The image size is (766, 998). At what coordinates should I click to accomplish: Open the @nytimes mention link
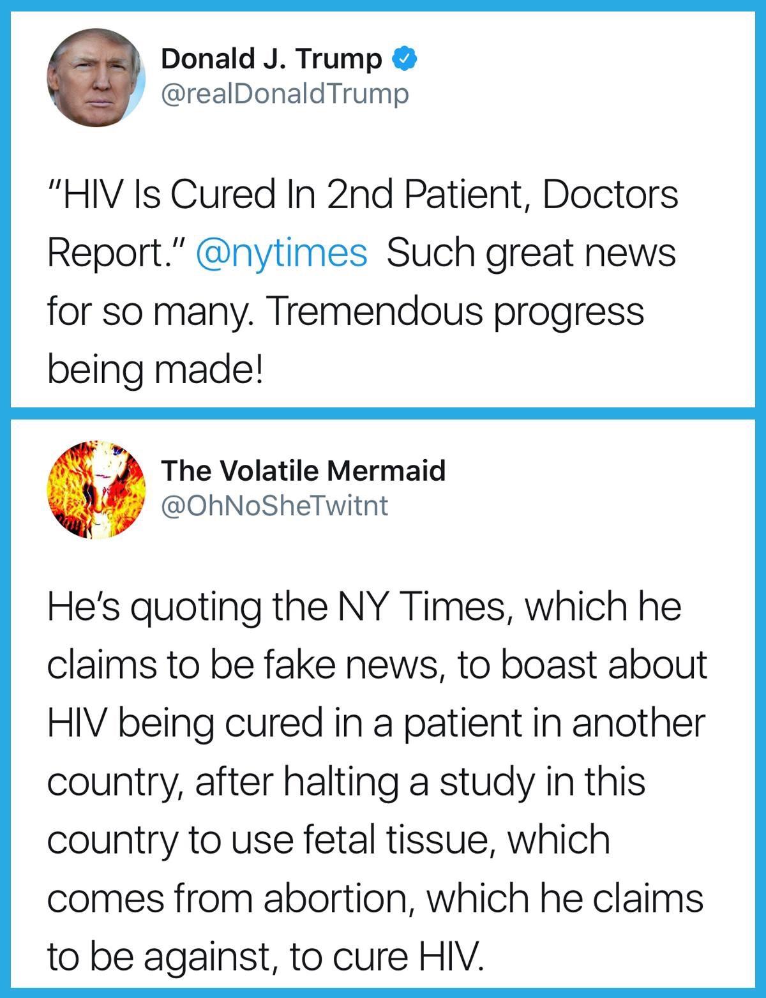[x=282, y=253]
